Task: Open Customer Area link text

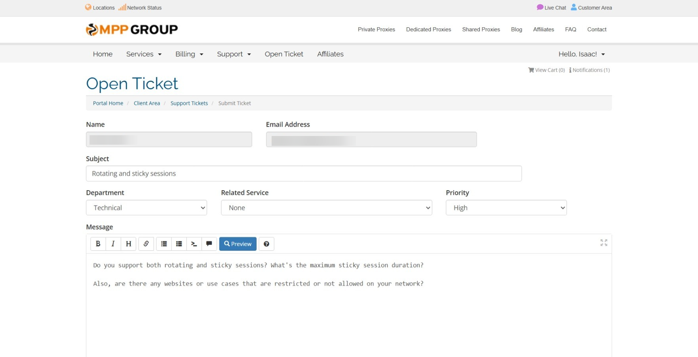Action: pos(595,8)
